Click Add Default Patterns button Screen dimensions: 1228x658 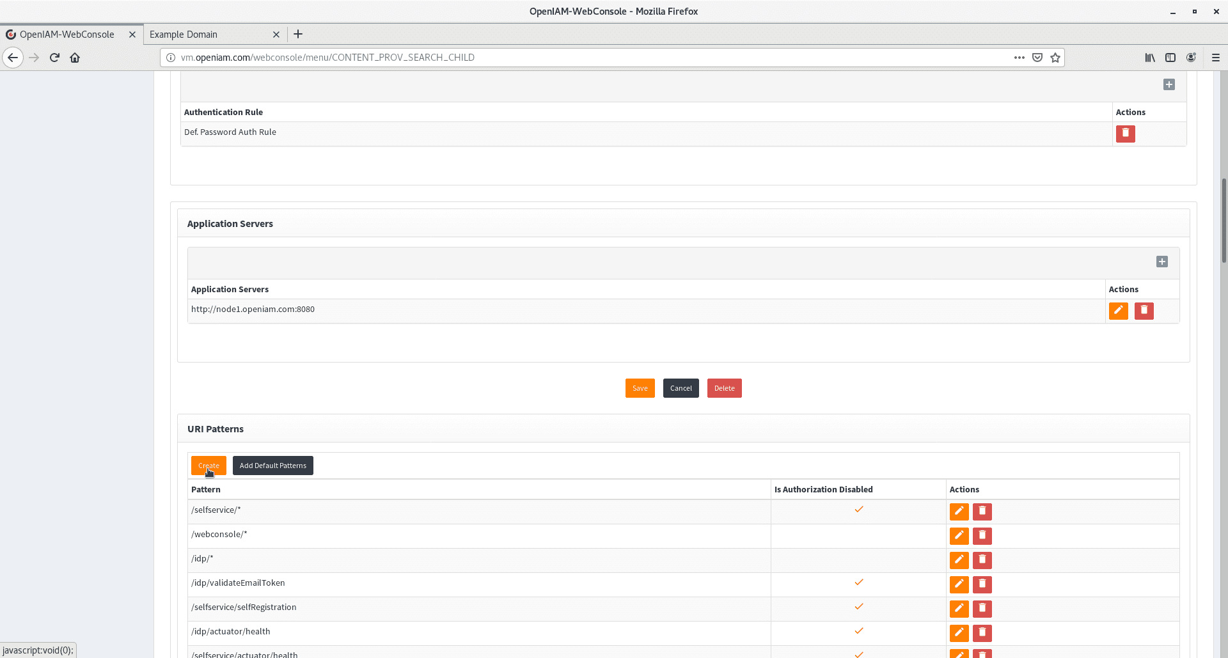point(272,466)
